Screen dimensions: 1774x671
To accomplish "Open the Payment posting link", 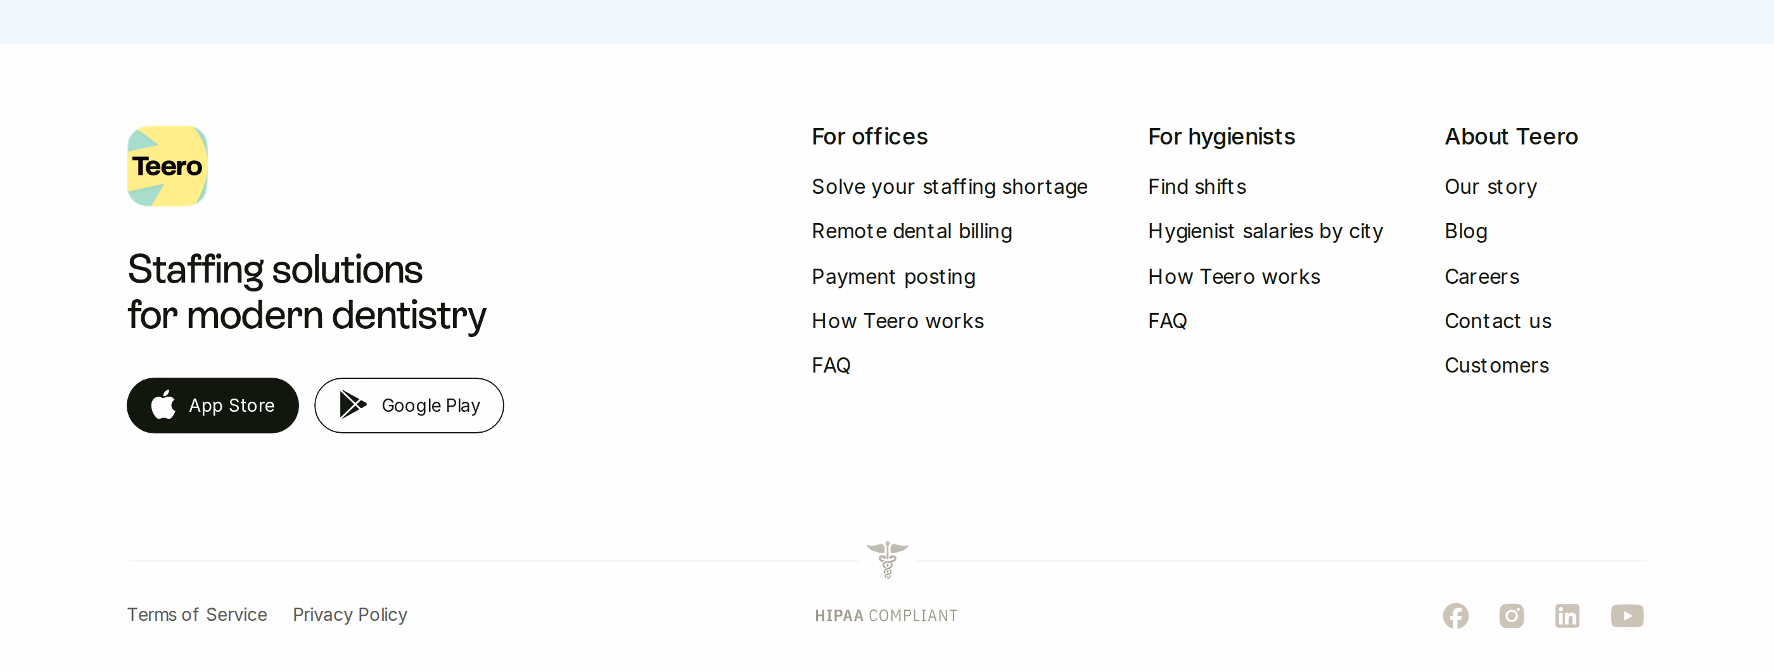I will [x=893, y=277].
